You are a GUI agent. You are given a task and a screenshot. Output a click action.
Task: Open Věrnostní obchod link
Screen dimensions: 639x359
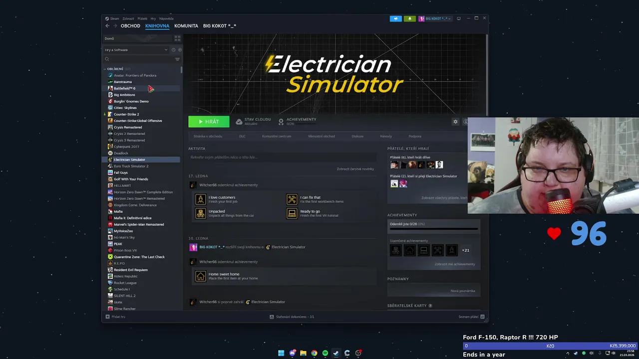321,136
